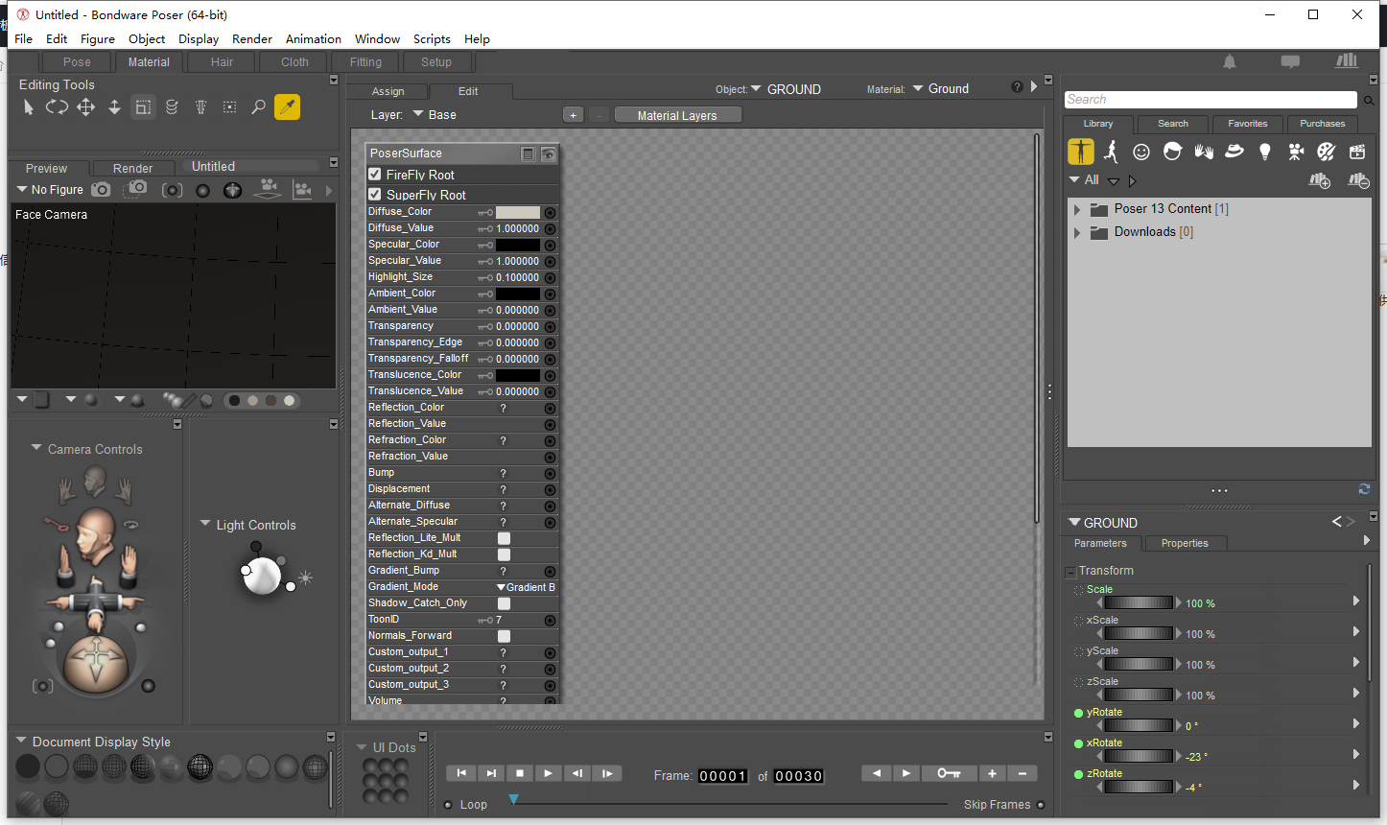Select the Rotate editing tool
The image size is (1387, 825).
(57, 107)
